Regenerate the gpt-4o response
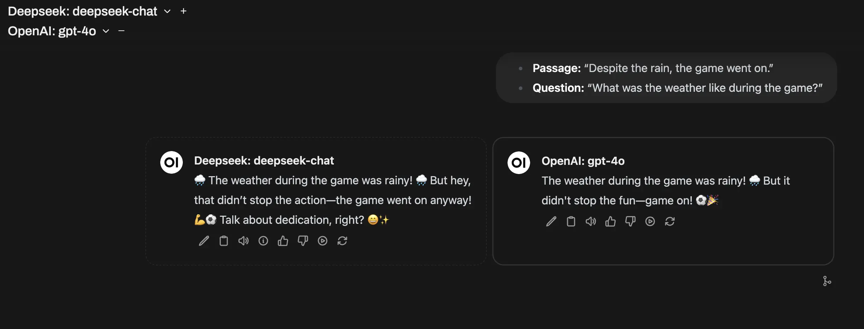Image resolution: width=864 pixels, height=329 pixels. pyautogui.click(x=670, y=221)
